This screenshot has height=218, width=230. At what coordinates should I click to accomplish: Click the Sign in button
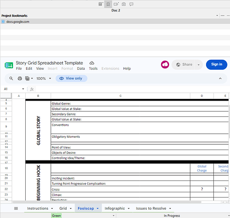216,65
